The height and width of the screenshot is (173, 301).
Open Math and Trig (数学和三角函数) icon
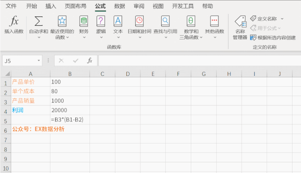pos(191,21)
